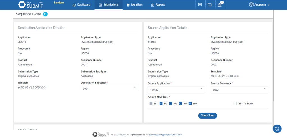Click the Sandbox label

[59, 3]
